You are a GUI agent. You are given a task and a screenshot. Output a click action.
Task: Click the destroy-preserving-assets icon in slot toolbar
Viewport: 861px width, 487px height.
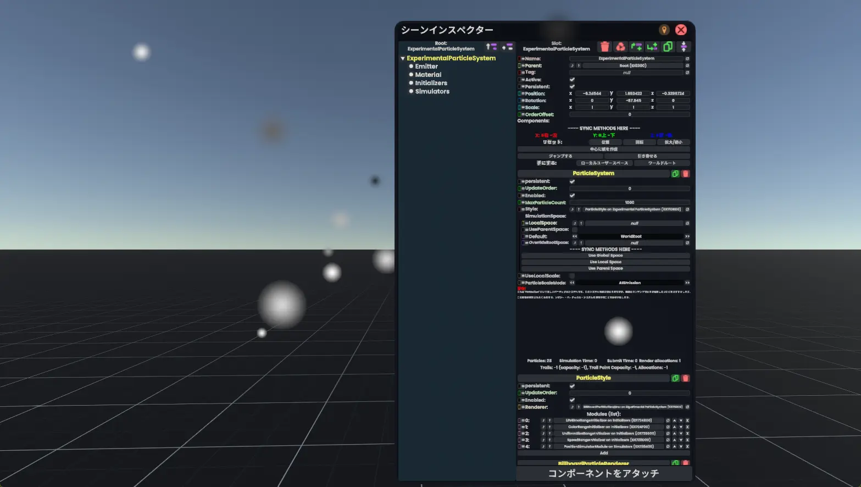pyautogui.click(x=620, y=47)
